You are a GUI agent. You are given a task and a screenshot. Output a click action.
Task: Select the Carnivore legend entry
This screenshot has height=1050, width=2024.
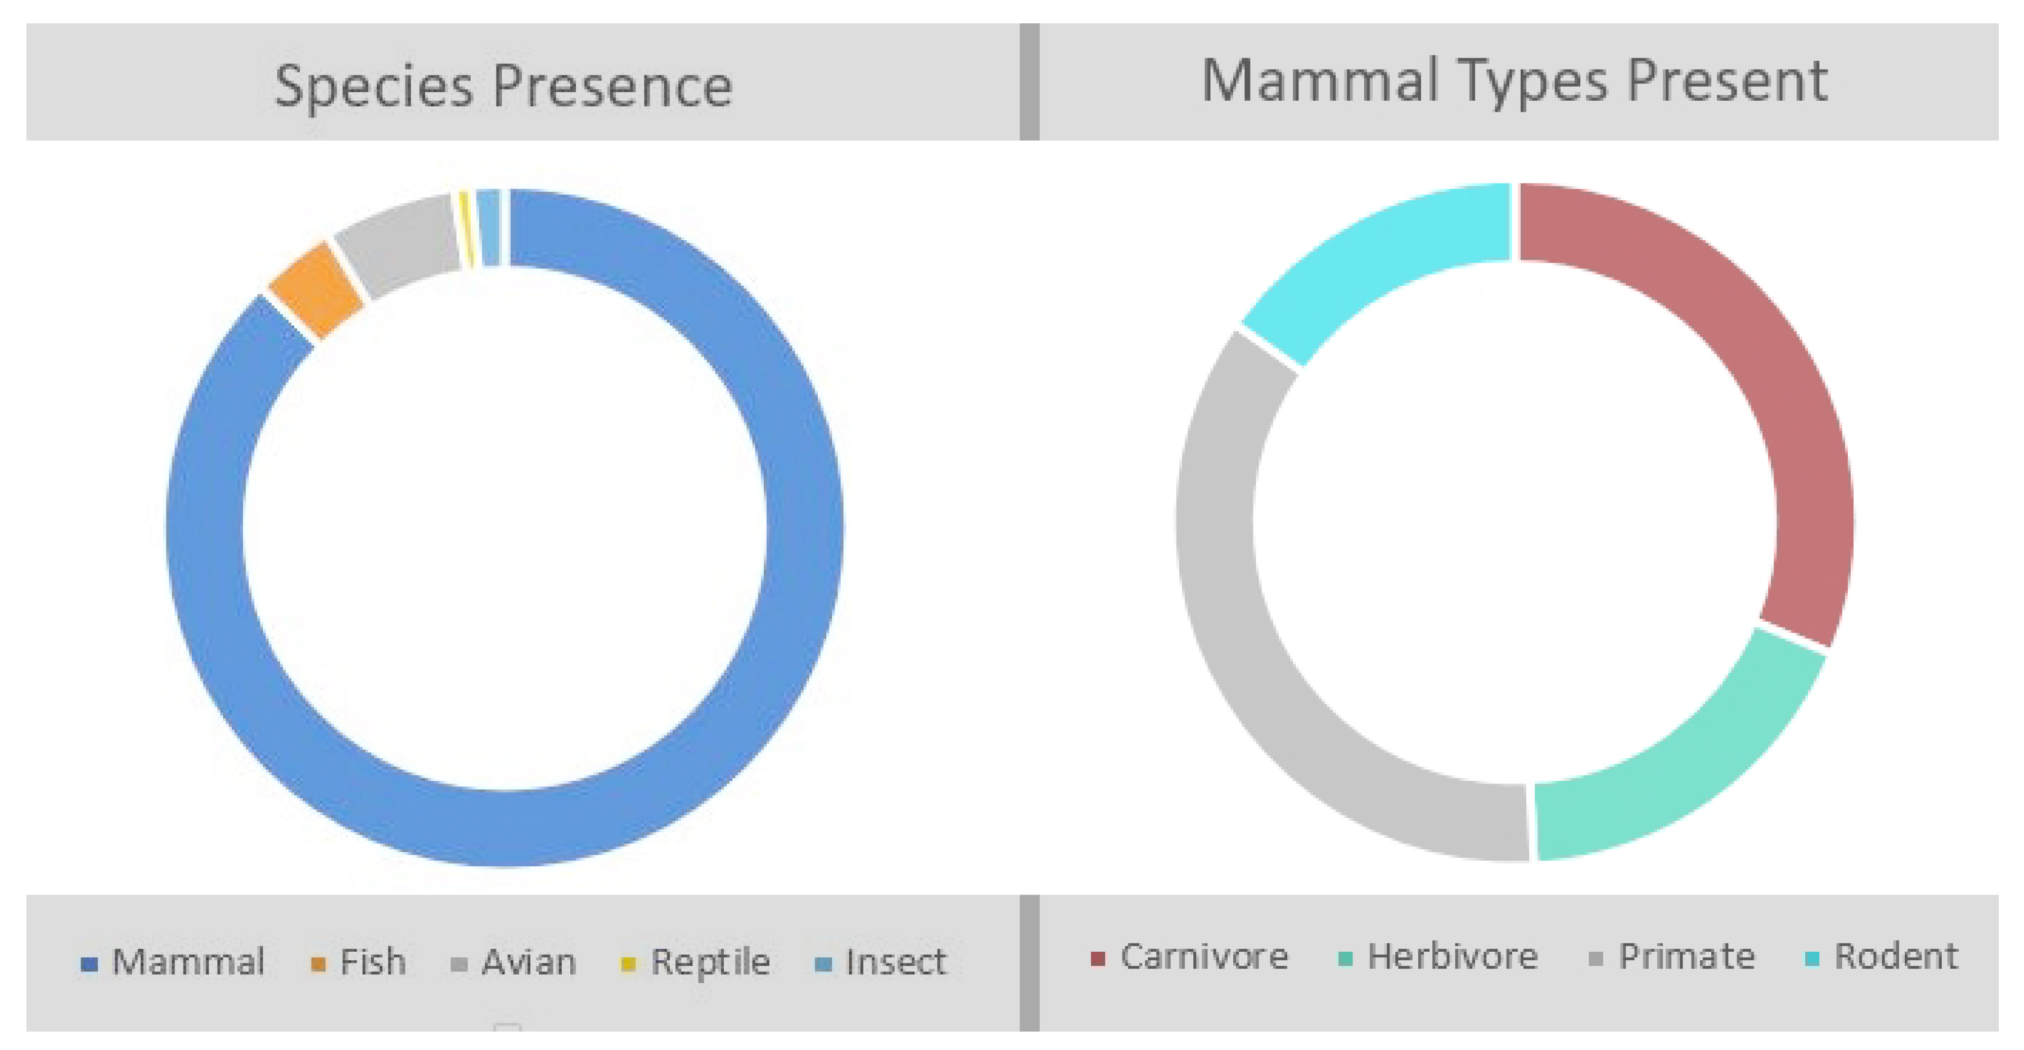(1190, 957)
